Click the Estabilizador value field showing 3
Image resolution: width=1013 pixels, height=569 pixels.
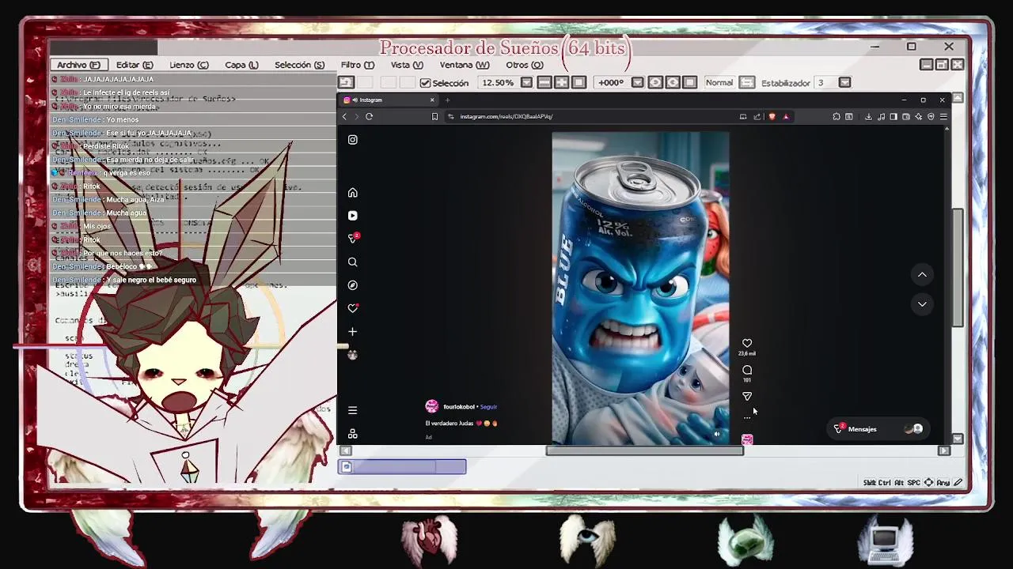pos(825,82)
